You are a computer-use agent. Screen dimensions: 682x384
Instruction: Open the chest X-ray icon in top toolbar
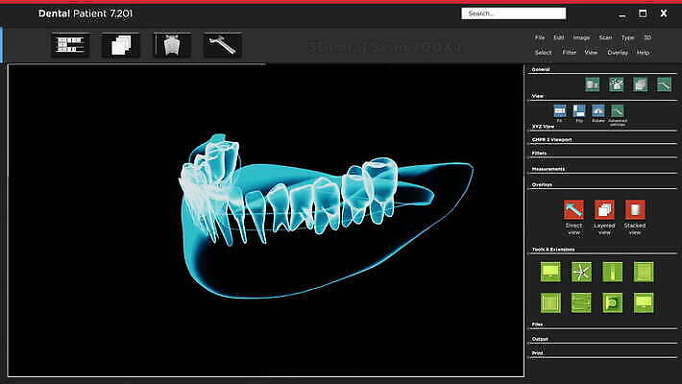172,45
